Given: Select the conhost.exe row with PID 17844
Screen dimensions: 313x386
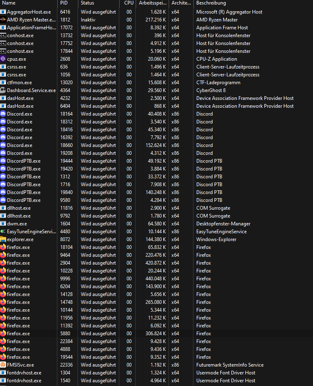Looking at the screenshot, I should pyautogui.click(x=156, y=51).
